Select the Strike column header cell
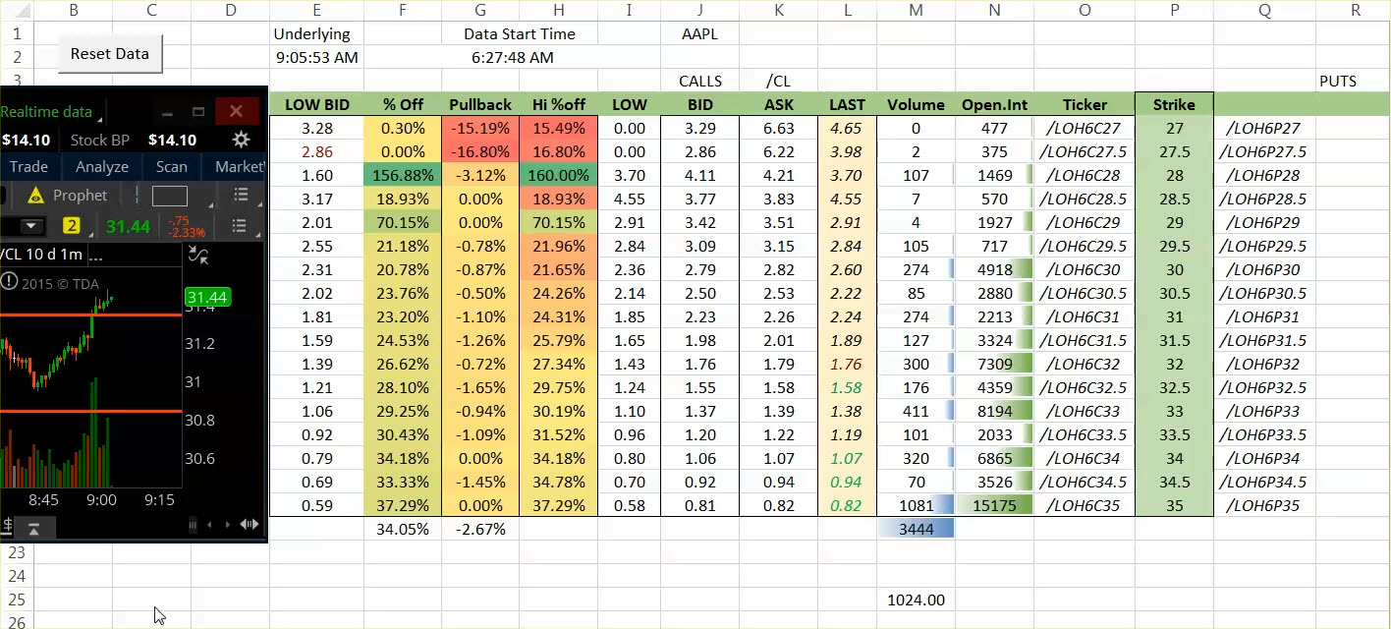 coord(1174,104)
